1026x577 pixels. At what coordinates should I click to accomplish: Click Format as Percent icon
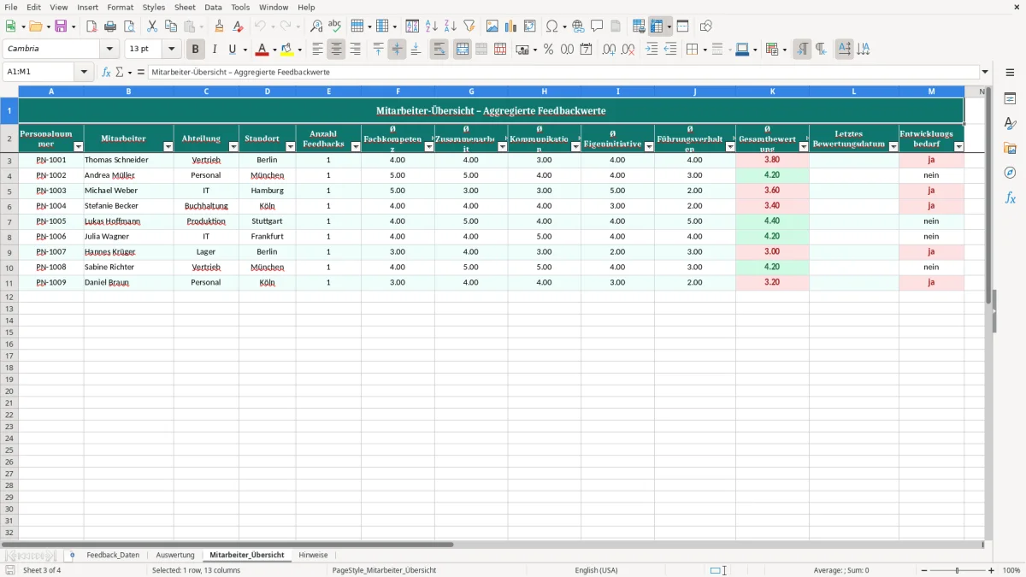(549, 50)
